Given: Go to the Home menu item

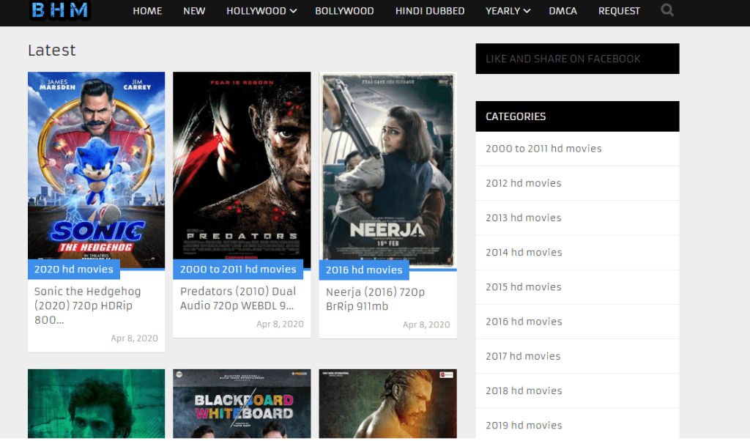Looking at the screenshot, I should coord(147,11).
